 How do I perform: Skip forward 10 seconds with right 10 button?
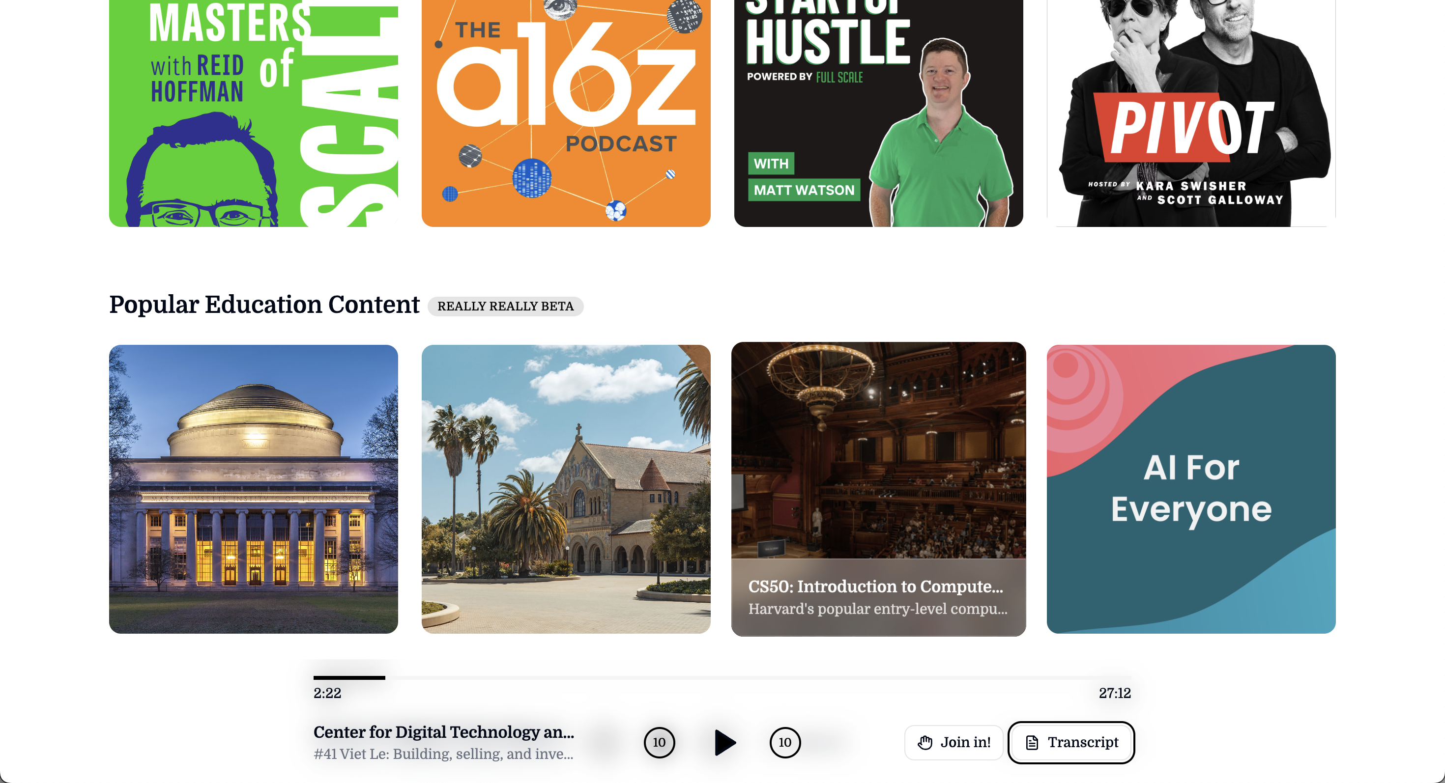click(785, 742)
